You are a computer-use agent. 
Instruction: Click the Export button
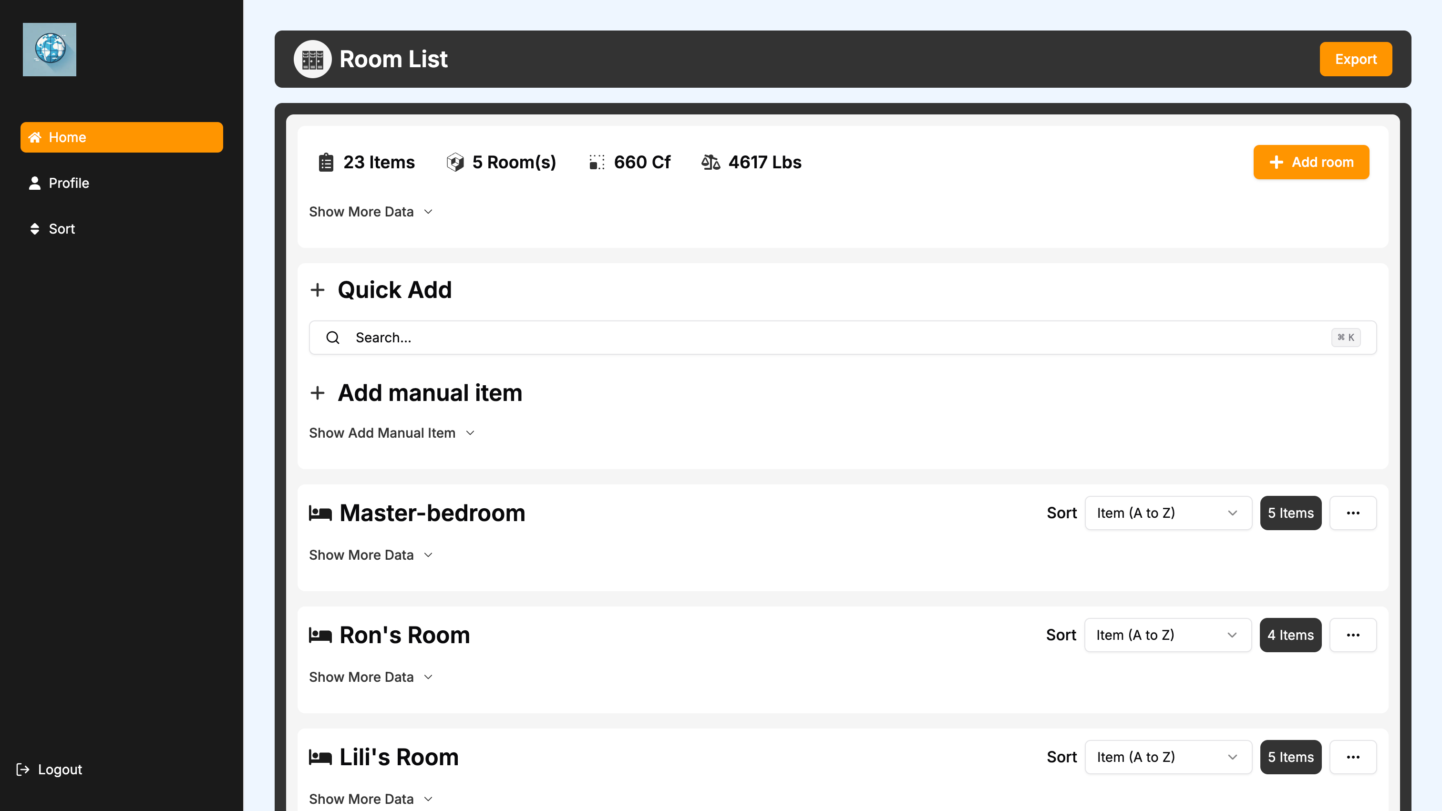click(x=1355, y=59)
